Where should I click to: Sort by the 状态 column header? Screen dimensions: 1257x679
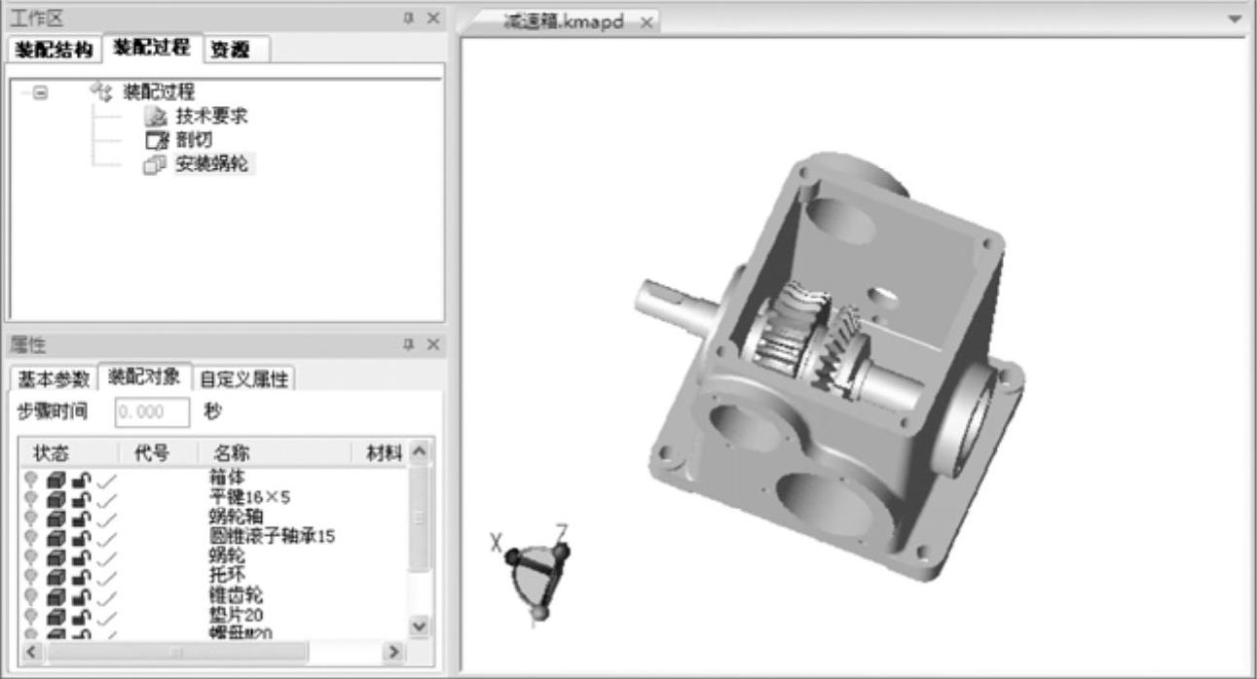[69, 452]
